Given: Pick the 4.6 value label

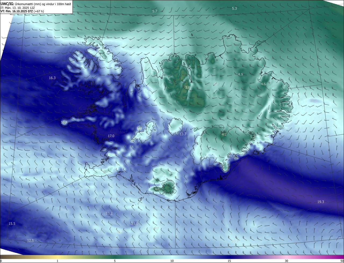Looking at the screenshot, I should click(263, 84).
